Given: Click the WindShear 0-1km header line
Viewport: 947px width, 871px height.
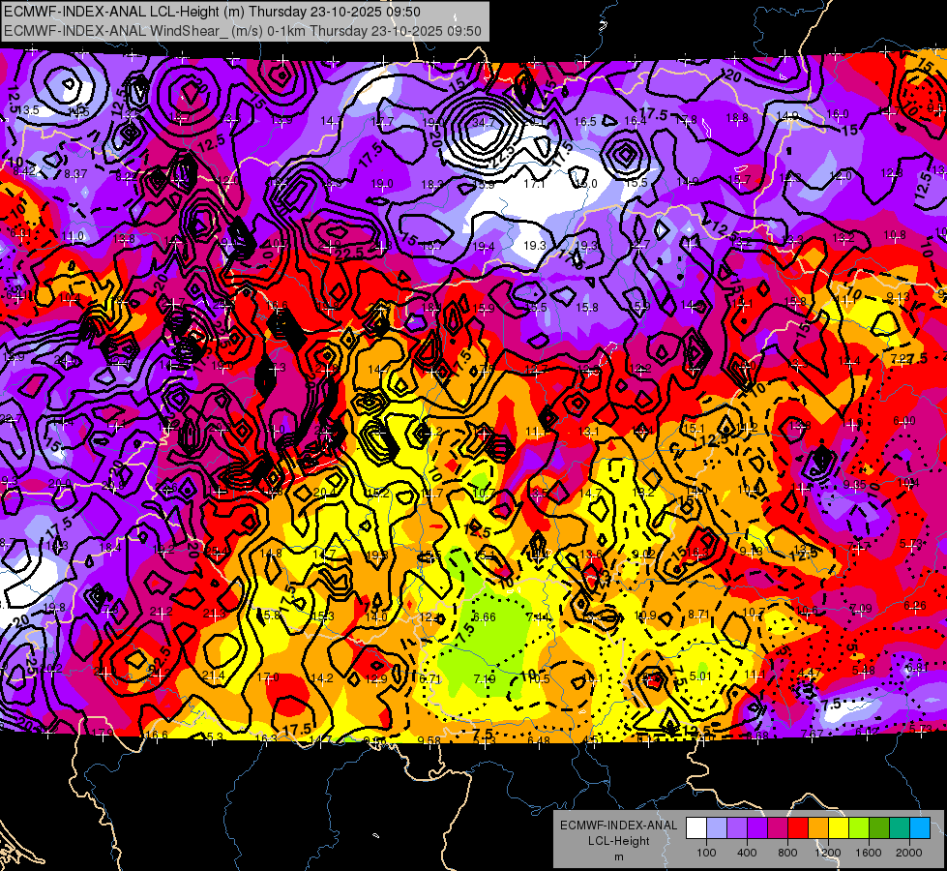Looking at the screenshot, I should [x=243, y=31].
